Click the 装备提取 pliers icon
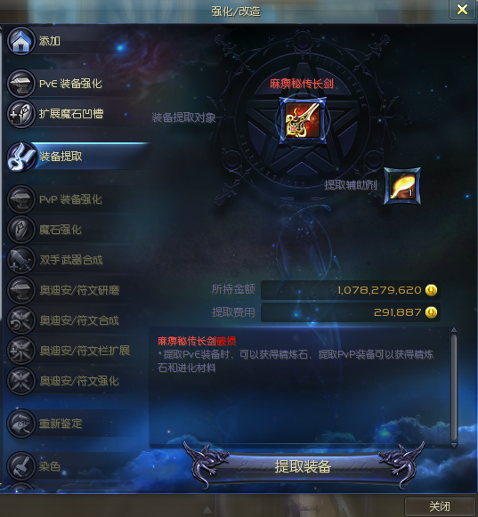Viewport: 478px width, 517px height. coord(21,157)
